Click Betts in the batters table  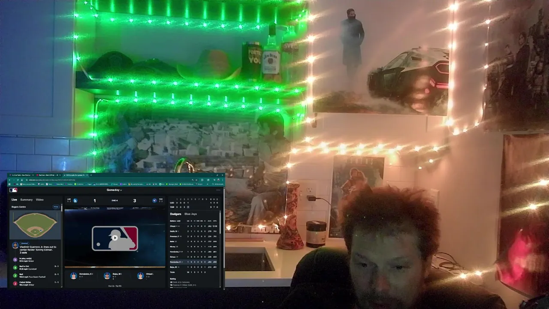click(x=172, y=242)
